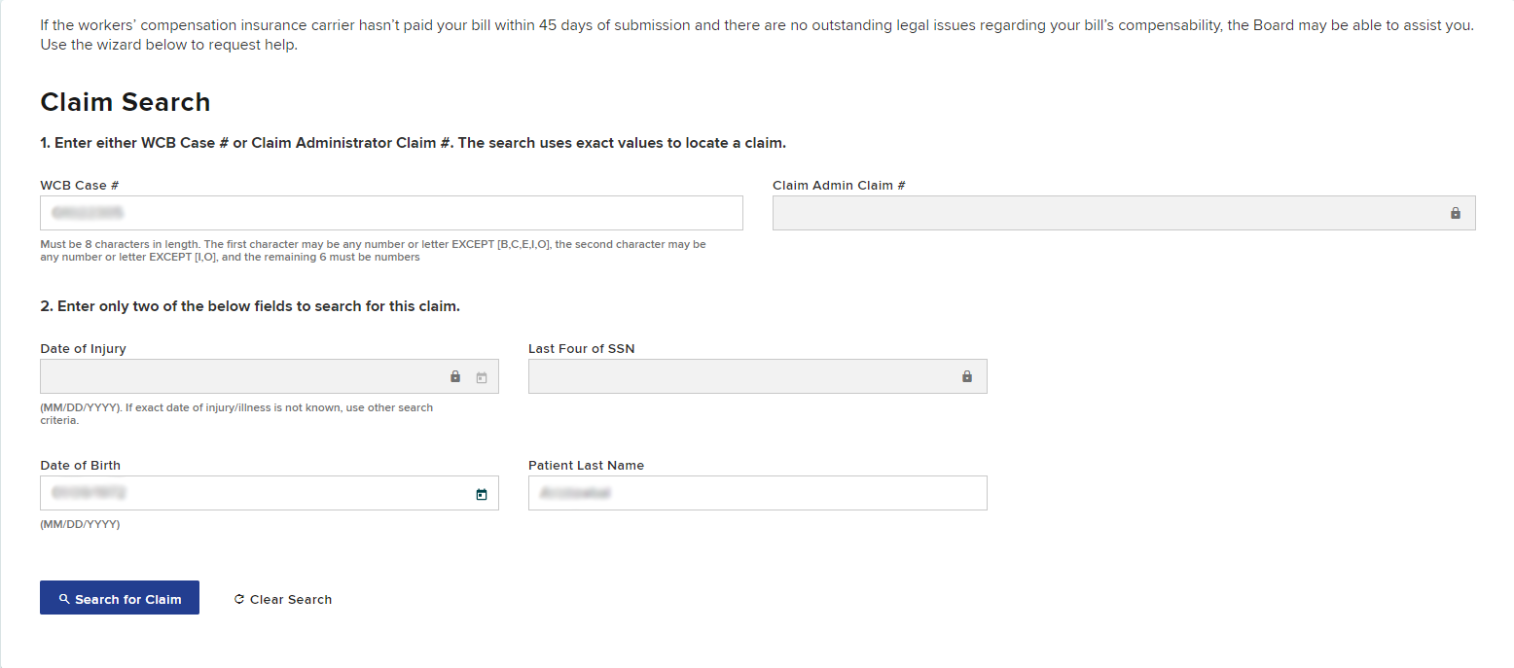
Task: Open the Date of Birth calendar picker icon
Action: (x=481, y=494)
